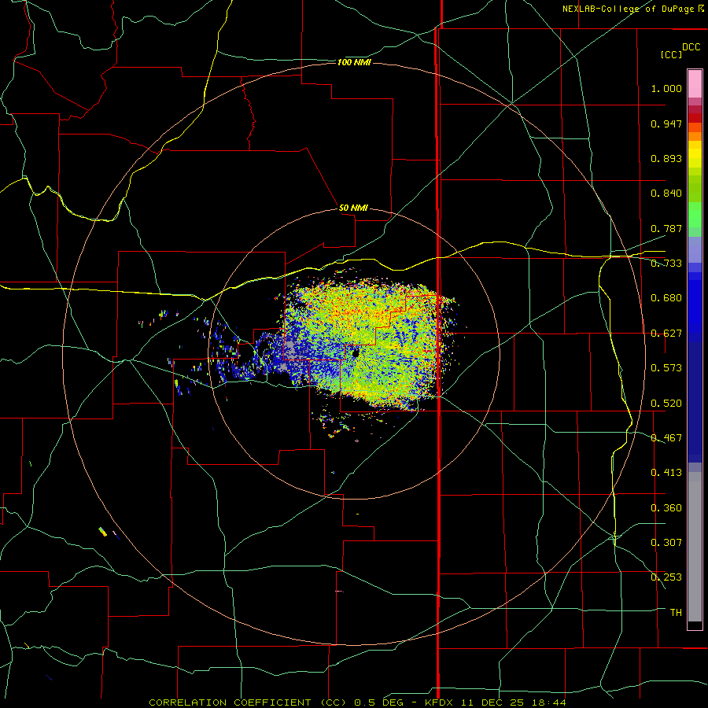This screenshot has width=708, height=708.
Task: Click the [CC] unit label
Action: pos(671,54)
